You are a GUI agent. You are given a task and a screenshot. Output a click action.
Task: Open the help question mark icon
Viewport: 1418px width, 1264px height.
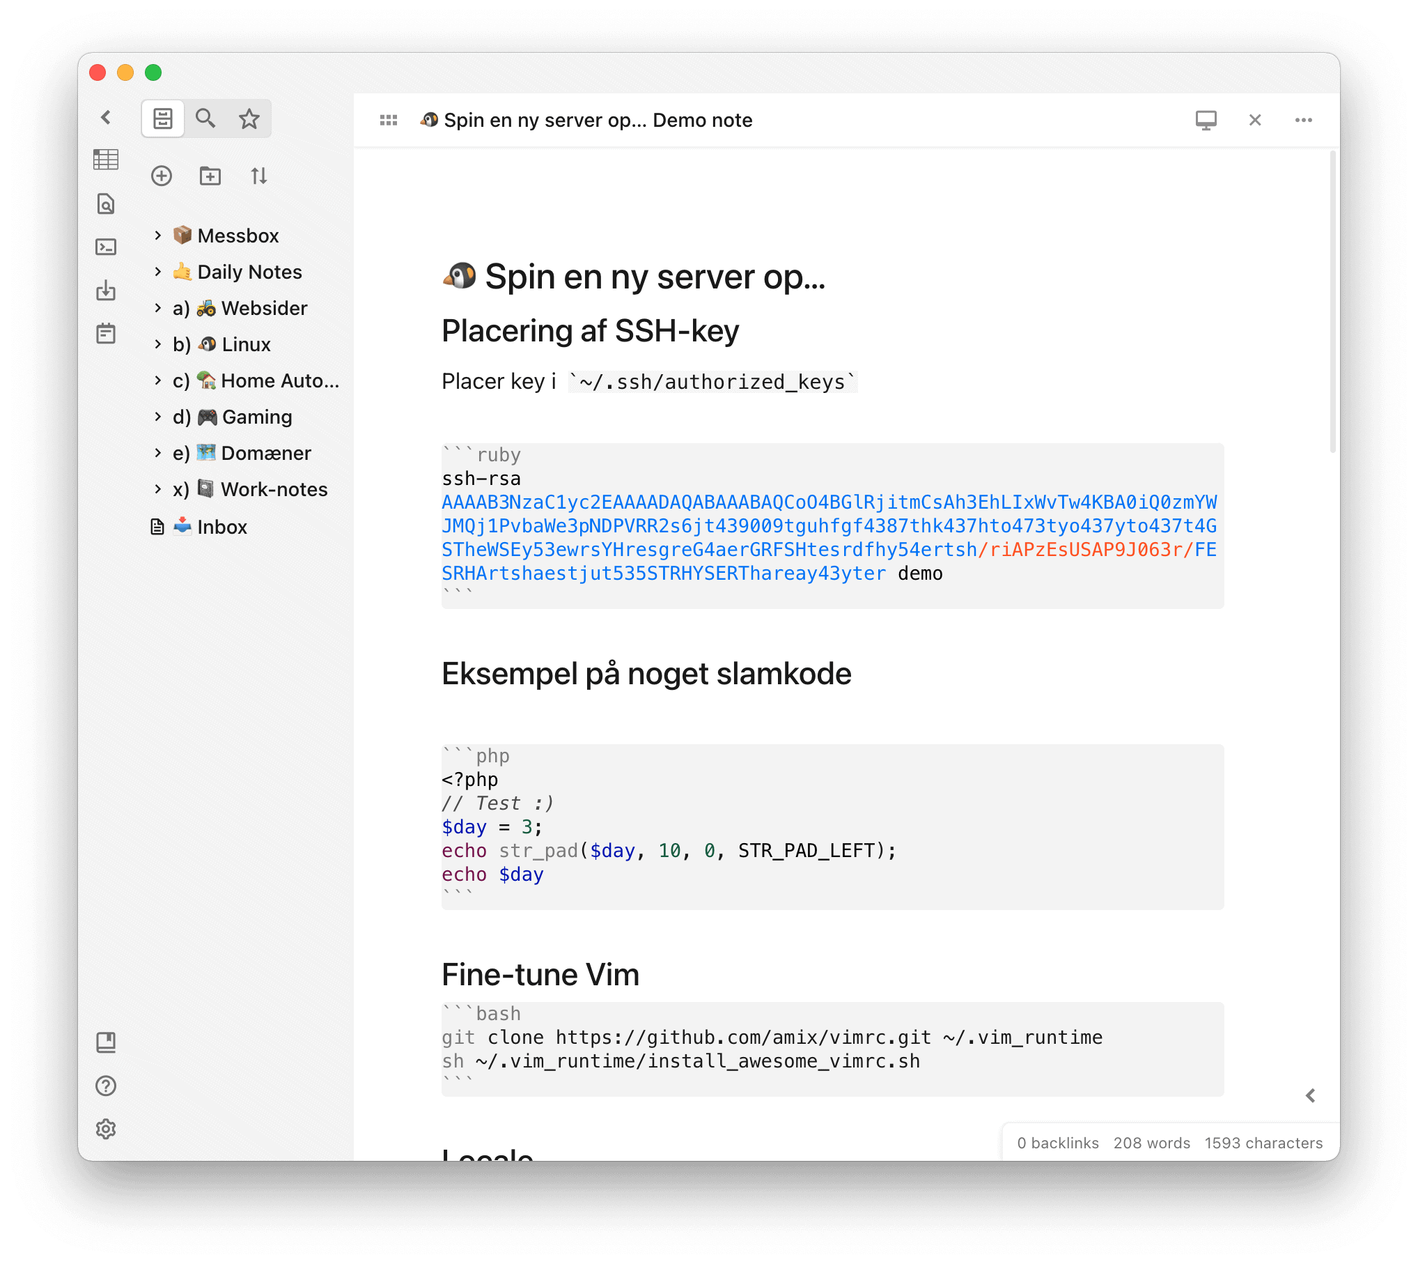pyautogui.click(x=106, y=1085)
